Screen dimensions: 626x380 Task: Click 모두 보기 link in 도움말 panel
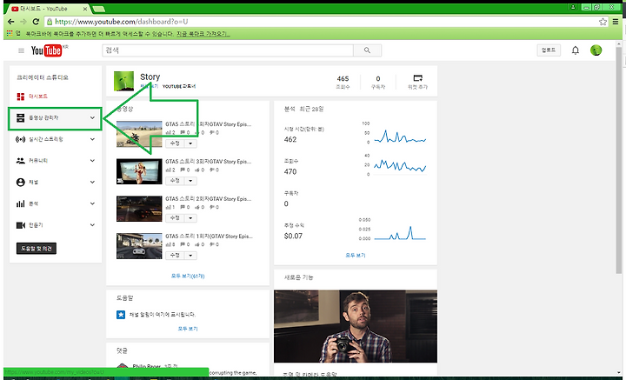[188, 329]
